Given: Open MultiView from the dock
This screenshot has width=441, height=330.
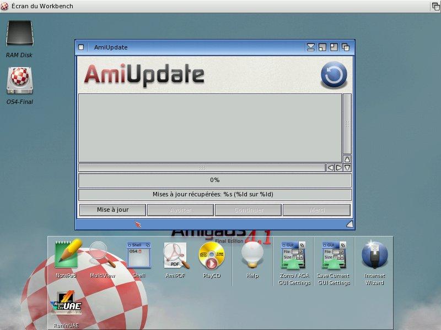Looking at the screenshot, I should click(x=103, y=254).
